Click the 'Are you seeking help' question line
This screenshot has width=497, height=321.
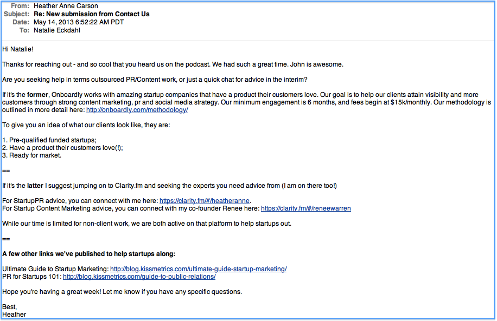tap(155, 80)
